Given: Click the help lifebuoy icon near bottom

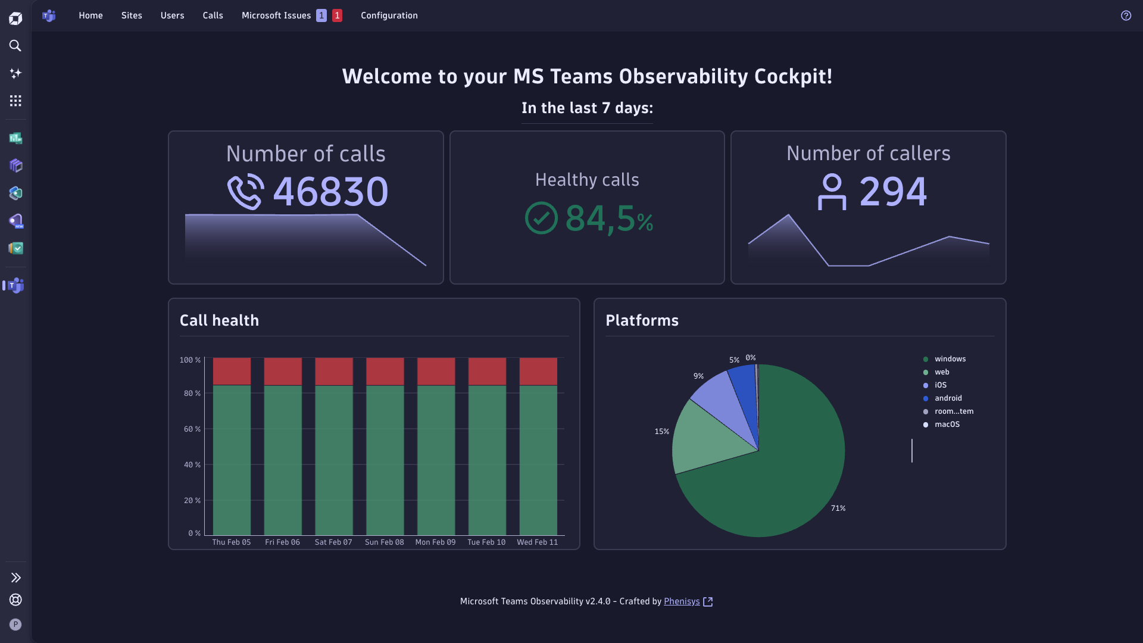Looking at the screenshot, I should coord(15,600).
